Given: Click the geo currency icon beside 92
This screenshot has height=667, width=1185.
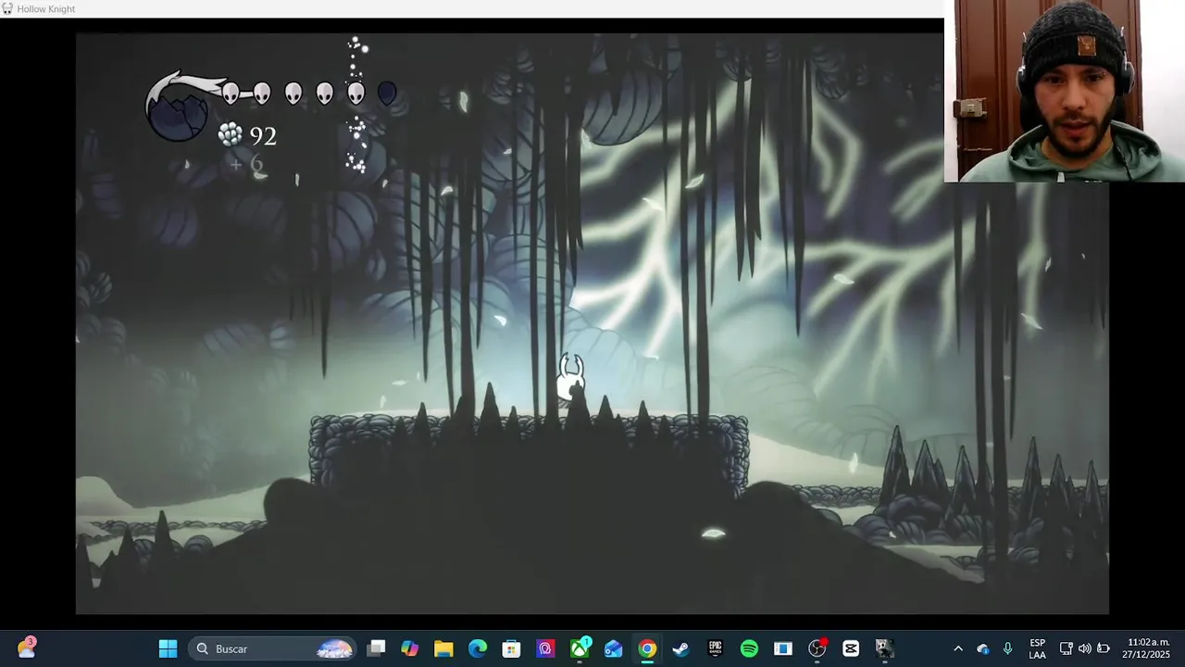Looking at the screenshot, I should point(230,135).
